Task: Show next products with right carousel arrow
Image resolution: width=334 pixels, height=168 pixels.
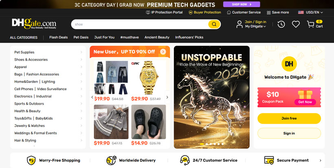Action: click(x=167, y=97)
